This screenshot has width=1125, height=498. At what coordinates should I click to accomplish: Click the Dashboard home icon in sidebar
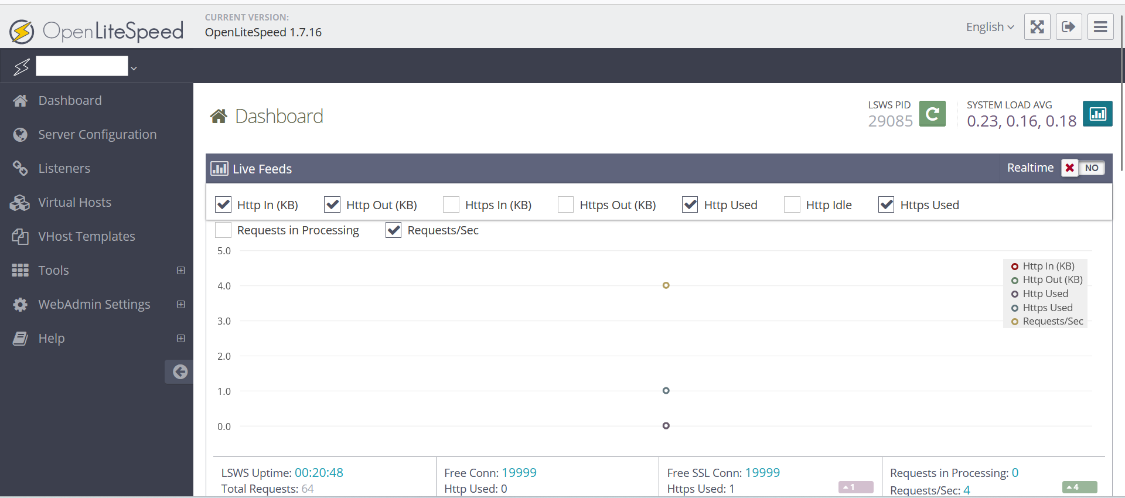pyautogui.click(x=21, y=101)
